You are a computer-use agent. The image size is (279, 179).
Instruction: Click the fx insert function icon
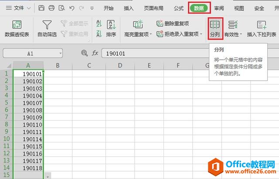point(95,53)
